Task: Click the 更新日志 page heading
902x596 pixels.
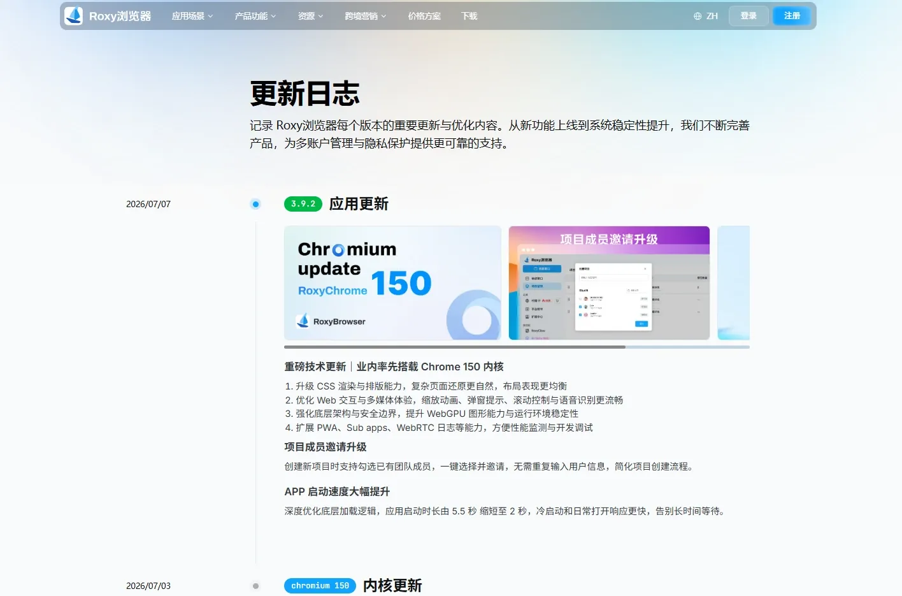Action: (304, 94)
